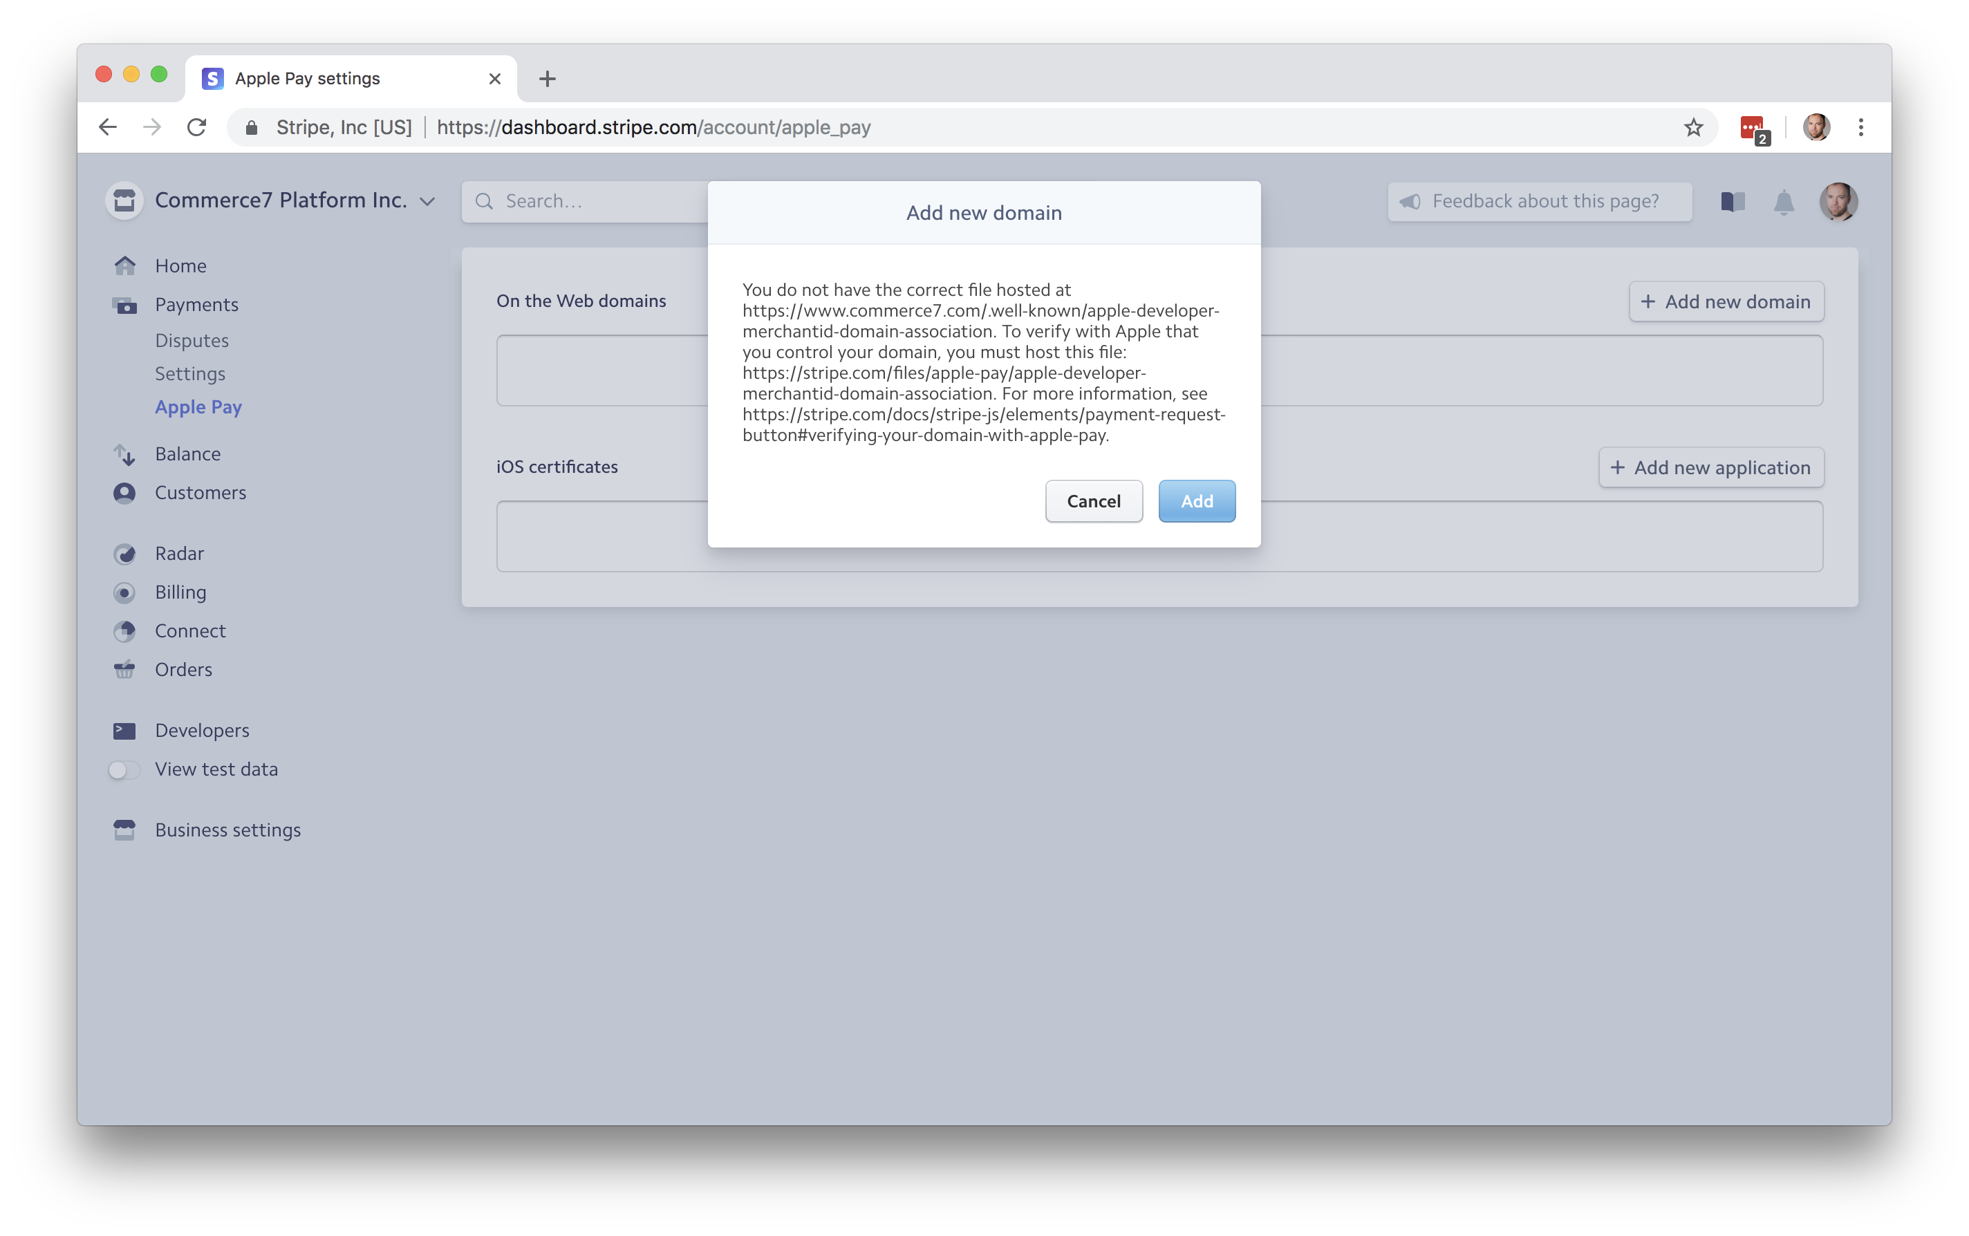Open the Chrome three-dot menu
This screenshot has height=1236, width=1969.
(x=1860, y=127)
